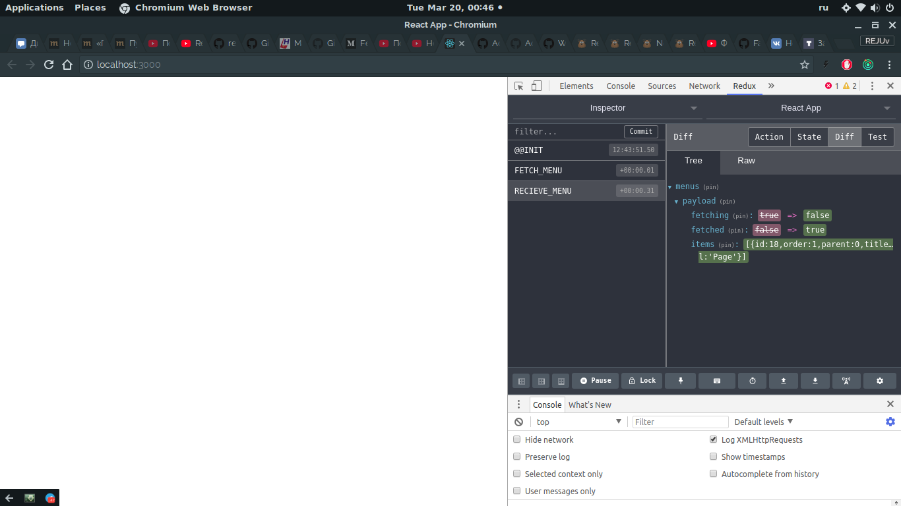Viewport: 901px width, 506px height.
Task: Open the Redux dispatcher keyboard icon button
Action: [x=716, y=381]
